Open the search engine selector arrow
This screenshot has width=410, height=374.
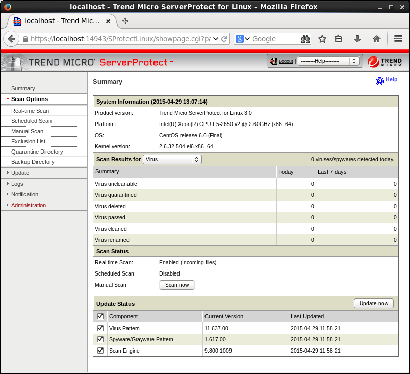coord(247,39)
